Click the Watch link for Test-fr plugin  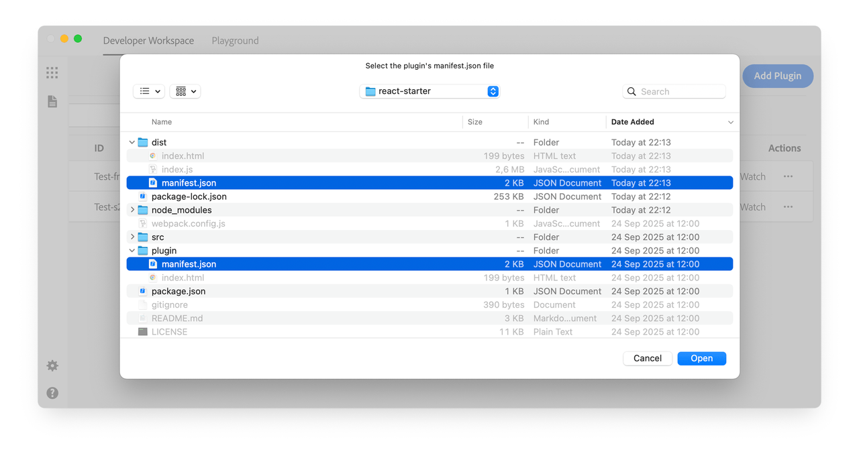752,176
